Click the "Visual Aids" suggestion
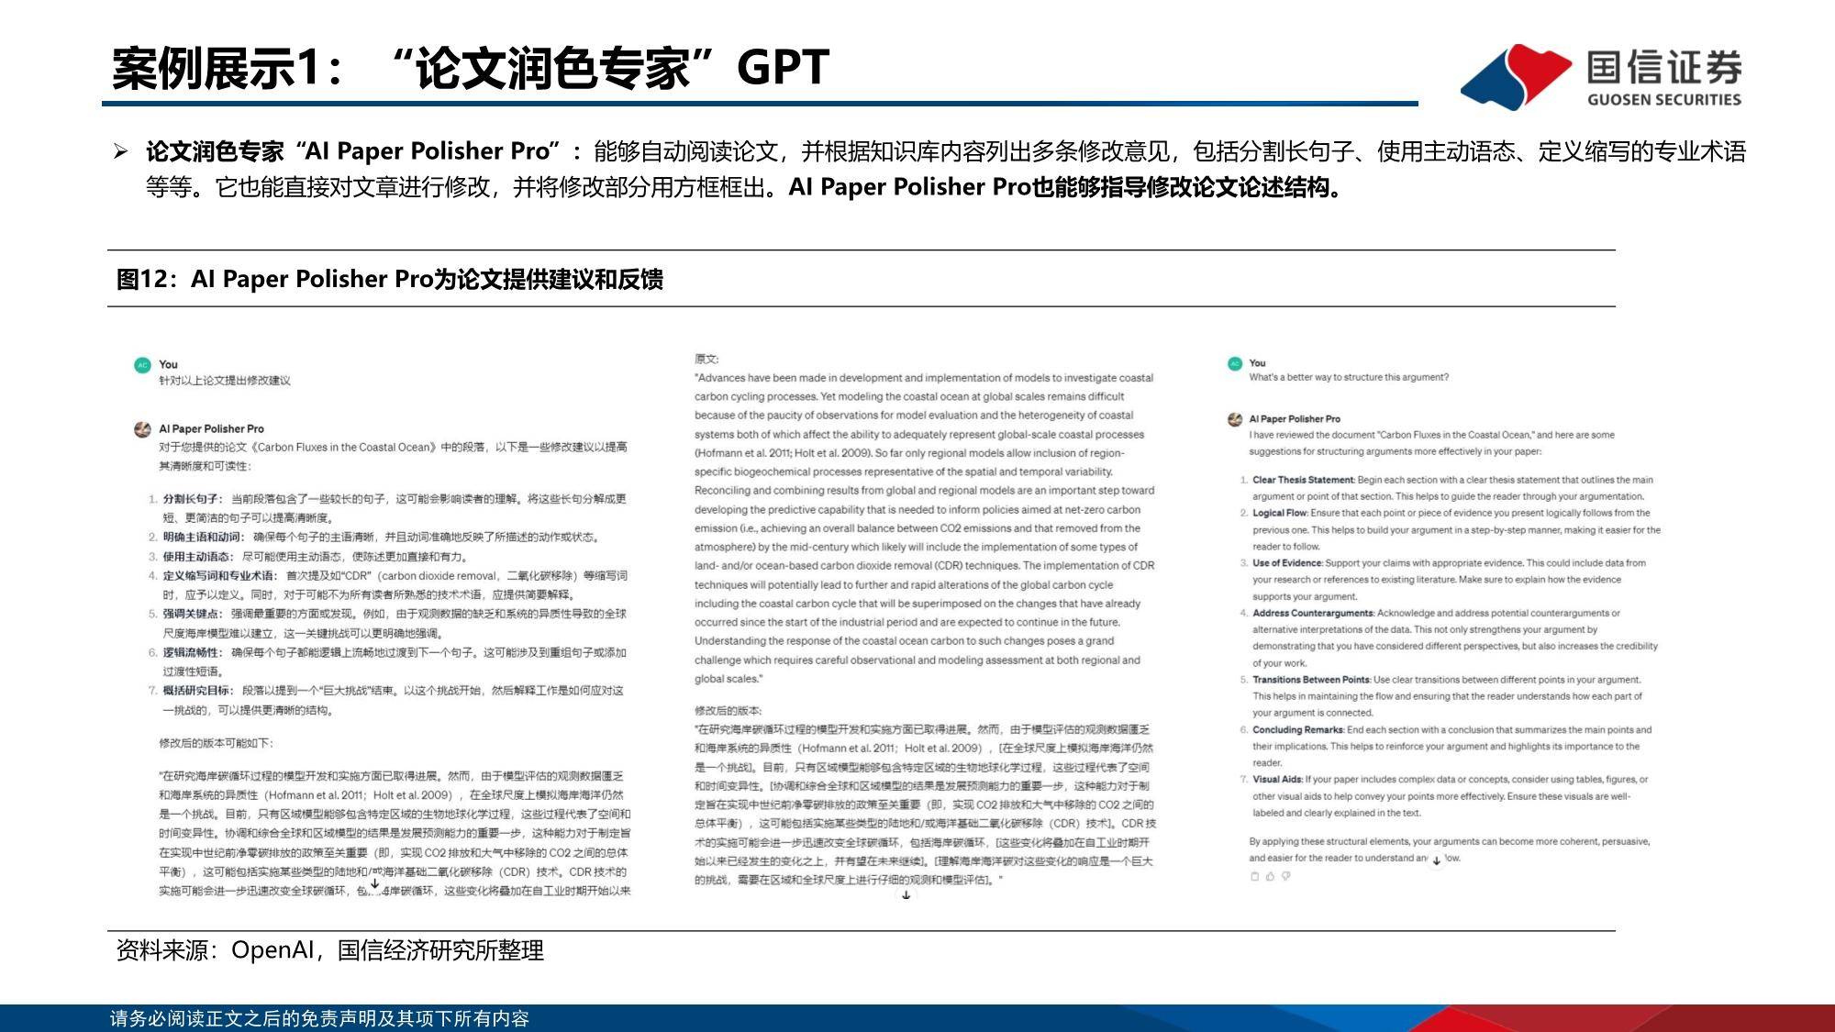The height and width of the screenshot is (1032, 1835). pyautogui.click(x=1278, y=780)
